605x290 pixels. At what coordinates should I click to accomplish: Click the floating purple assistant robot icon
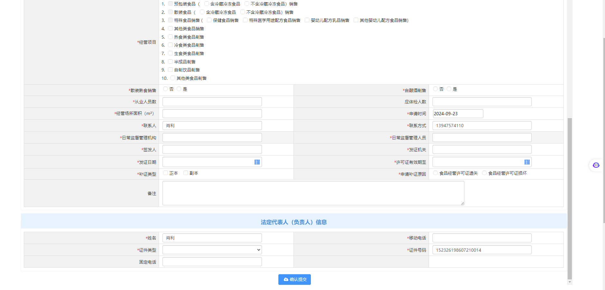point(596,165)
